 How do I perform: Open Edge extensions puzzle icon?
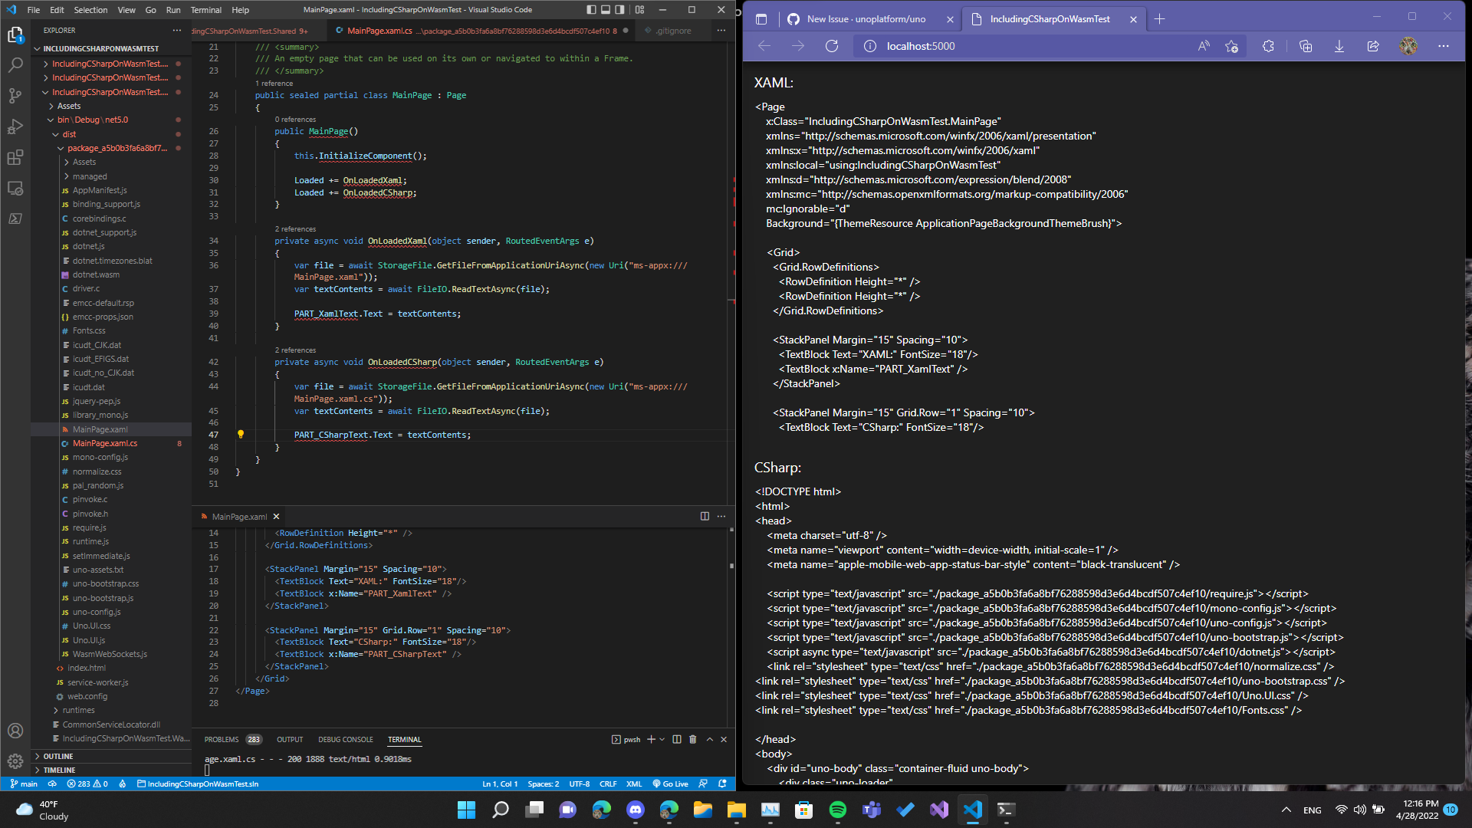click(1268, 46)
